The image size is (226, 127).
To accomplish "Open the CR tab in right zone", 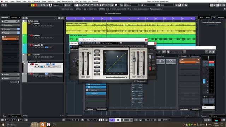I will point(214,17).
